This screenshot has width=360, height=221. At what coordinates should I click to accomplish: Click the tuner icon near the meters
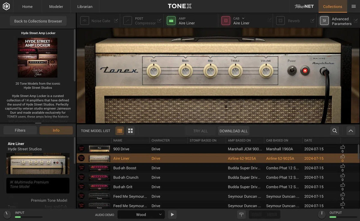tap(241, 214)
